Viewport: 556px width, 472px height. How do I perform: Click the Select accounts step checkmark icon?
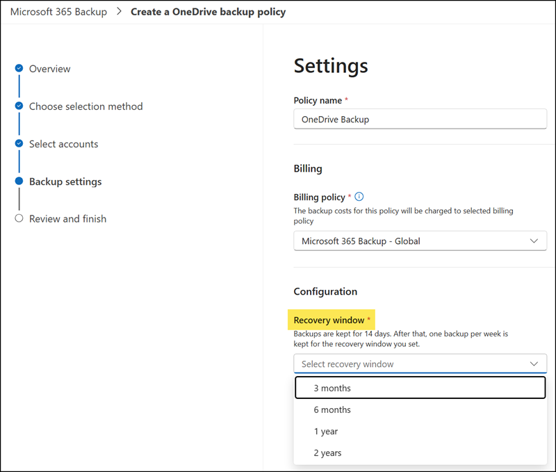[x=19, y=143]
